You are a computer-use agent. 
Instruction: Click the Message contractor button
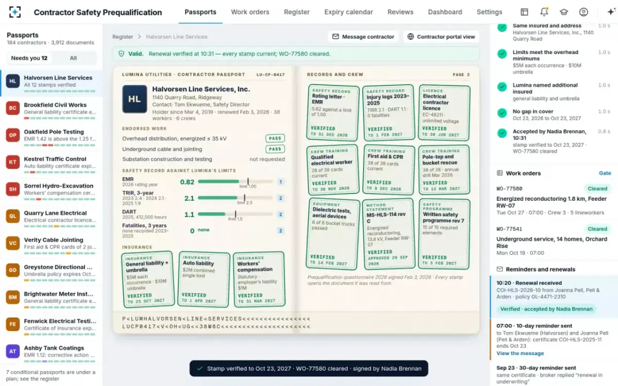click(x=364, y=37)
